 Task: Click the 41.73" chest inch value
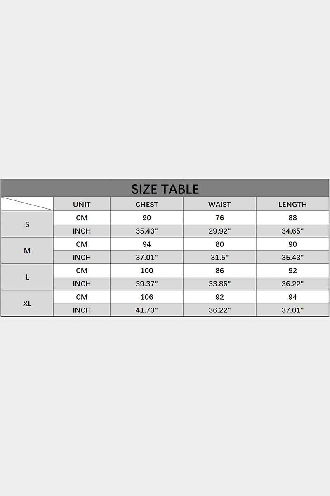click(x=147, y=310)
